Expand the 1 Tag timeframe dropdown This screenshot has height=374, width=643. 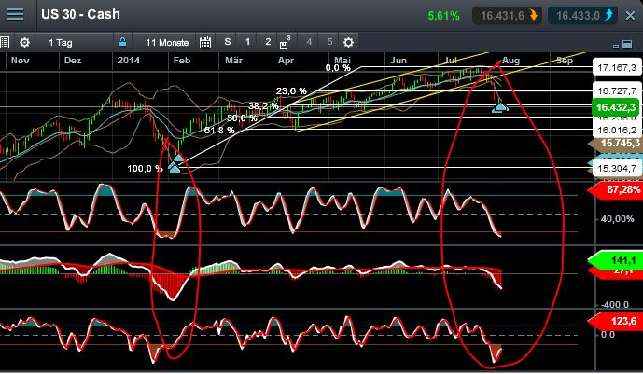(x=61, y=42)
